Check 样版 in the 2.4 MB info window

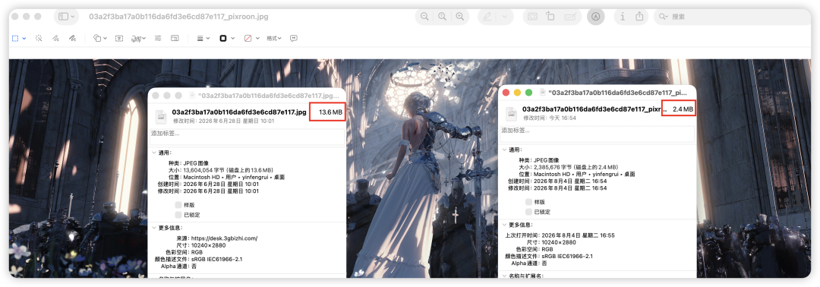(528, 202)
